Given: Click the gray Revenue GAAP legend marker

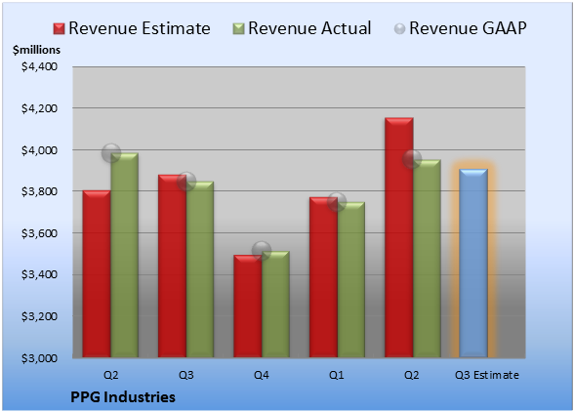Looking at the screenshot, I should [399, 29].
